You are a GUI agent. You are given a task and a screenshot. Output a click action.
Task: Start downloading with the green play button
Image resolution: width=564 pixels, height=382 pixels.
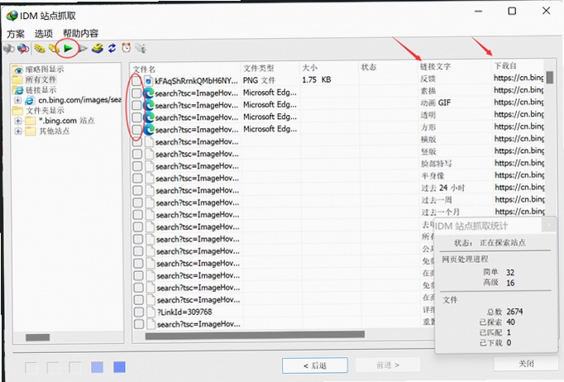[68, 48]
